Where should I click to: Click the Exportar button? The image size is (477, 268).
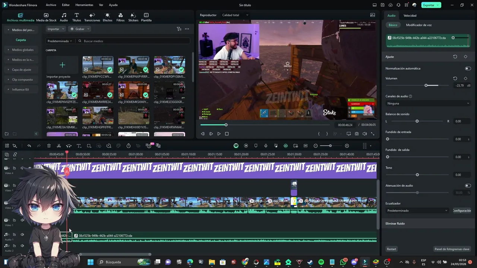431,5
